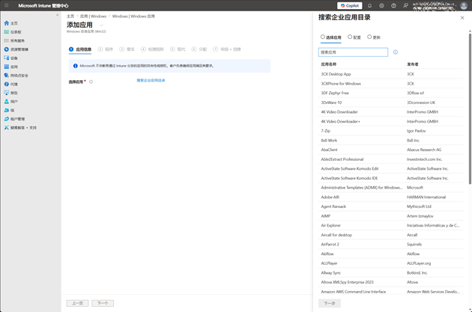Select the AirParrot 2 row
The image size is (472, 312).
pos(391,245)
